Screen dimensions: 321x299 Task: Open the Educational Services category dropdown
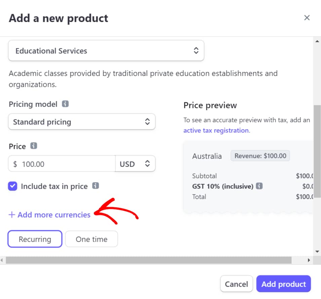pyautogui.click(x=106, y=51)
